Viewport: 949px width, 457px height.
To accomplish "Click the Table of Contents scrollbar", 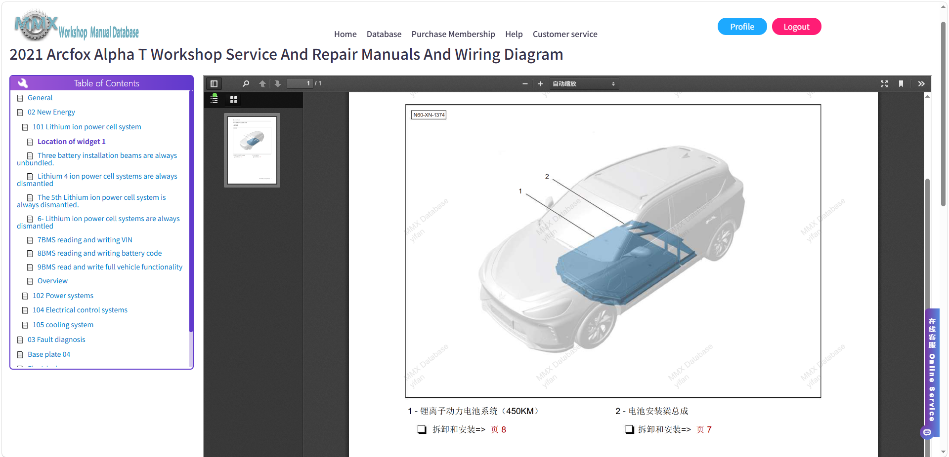I will pos(191,212).
